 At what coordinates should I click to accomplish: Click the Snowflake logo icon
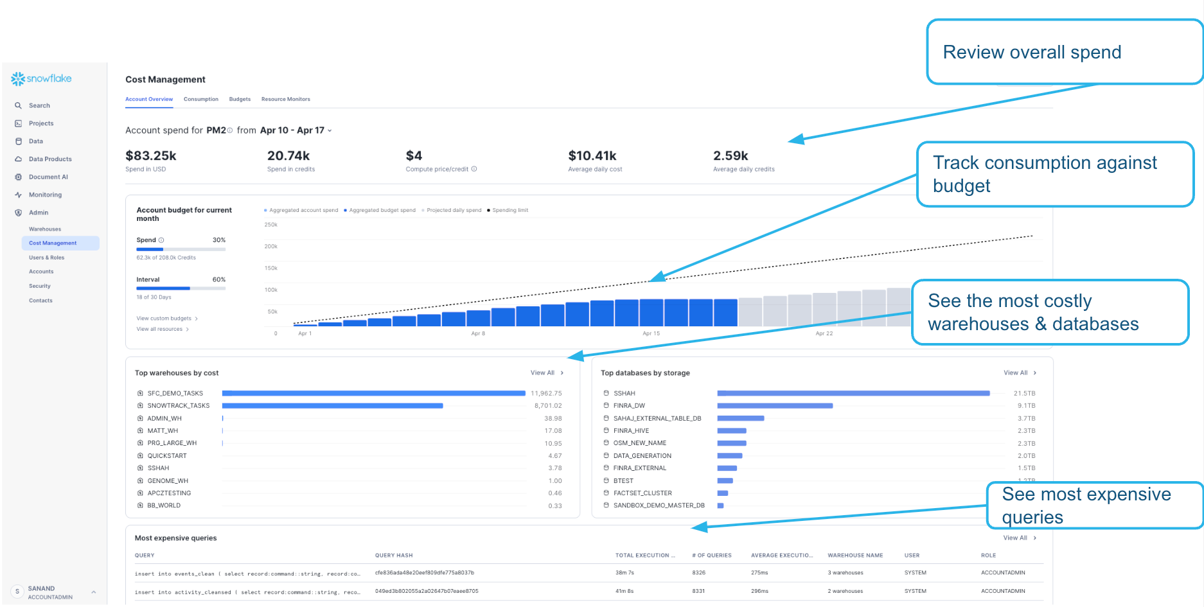(x=18, y=79)
